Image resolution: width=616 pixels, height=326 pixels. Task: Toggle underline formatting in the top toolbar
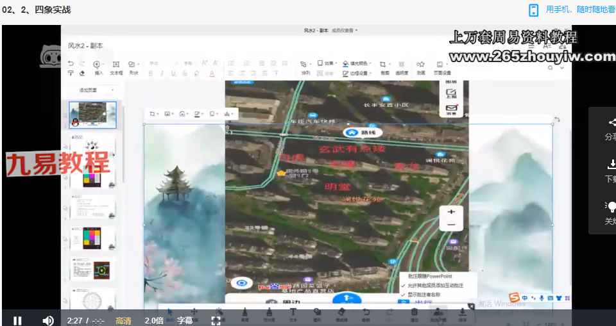(173, 74)
